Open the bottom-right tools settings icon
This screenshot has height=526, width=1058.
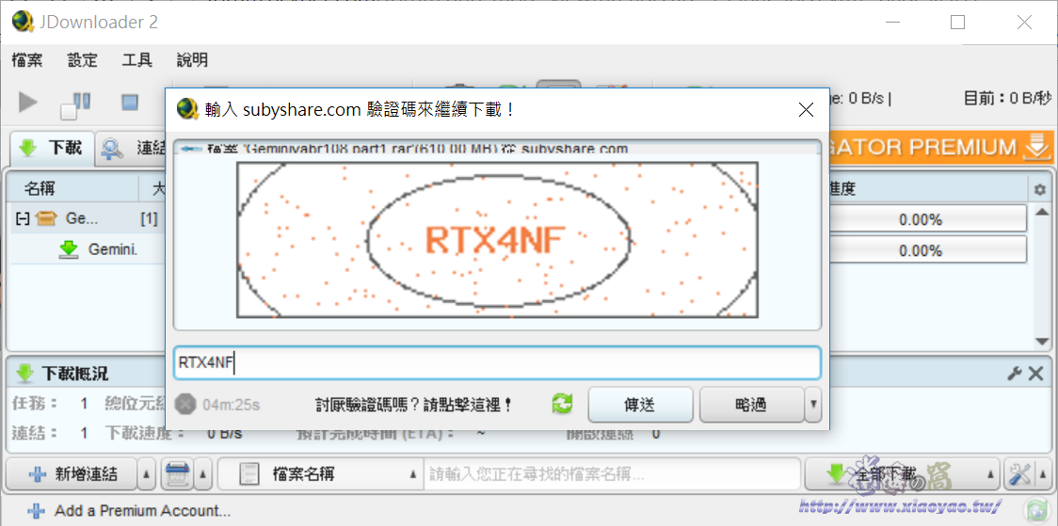[1019, 475]
